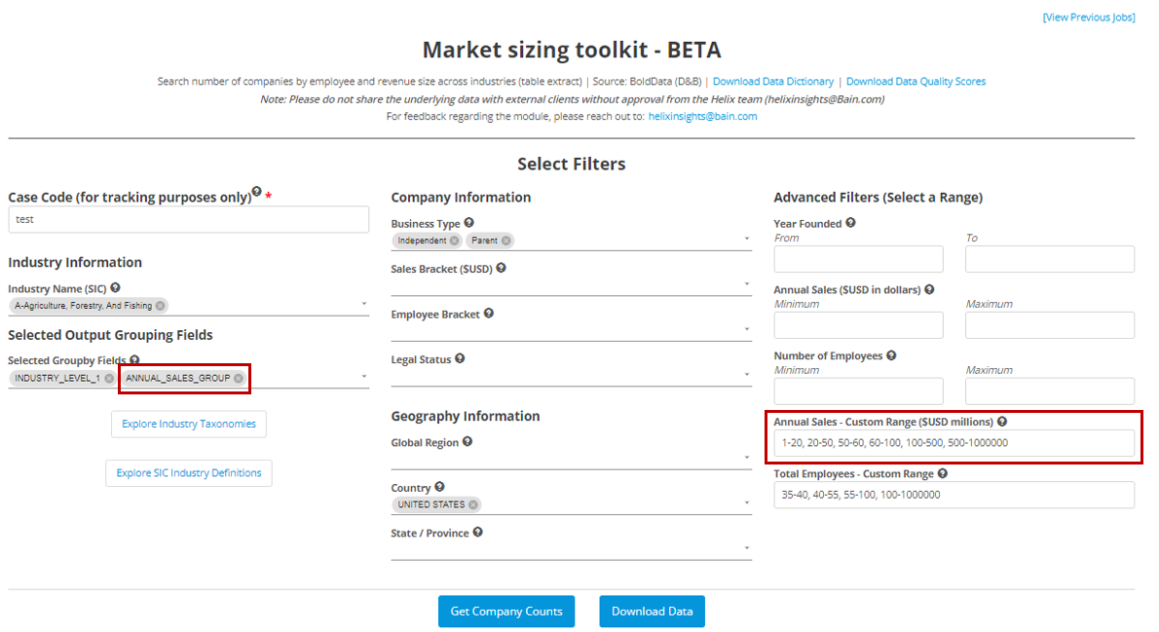Click help icon next to Case Code label
The image size is (1159, 632).
tap(257, 193)
